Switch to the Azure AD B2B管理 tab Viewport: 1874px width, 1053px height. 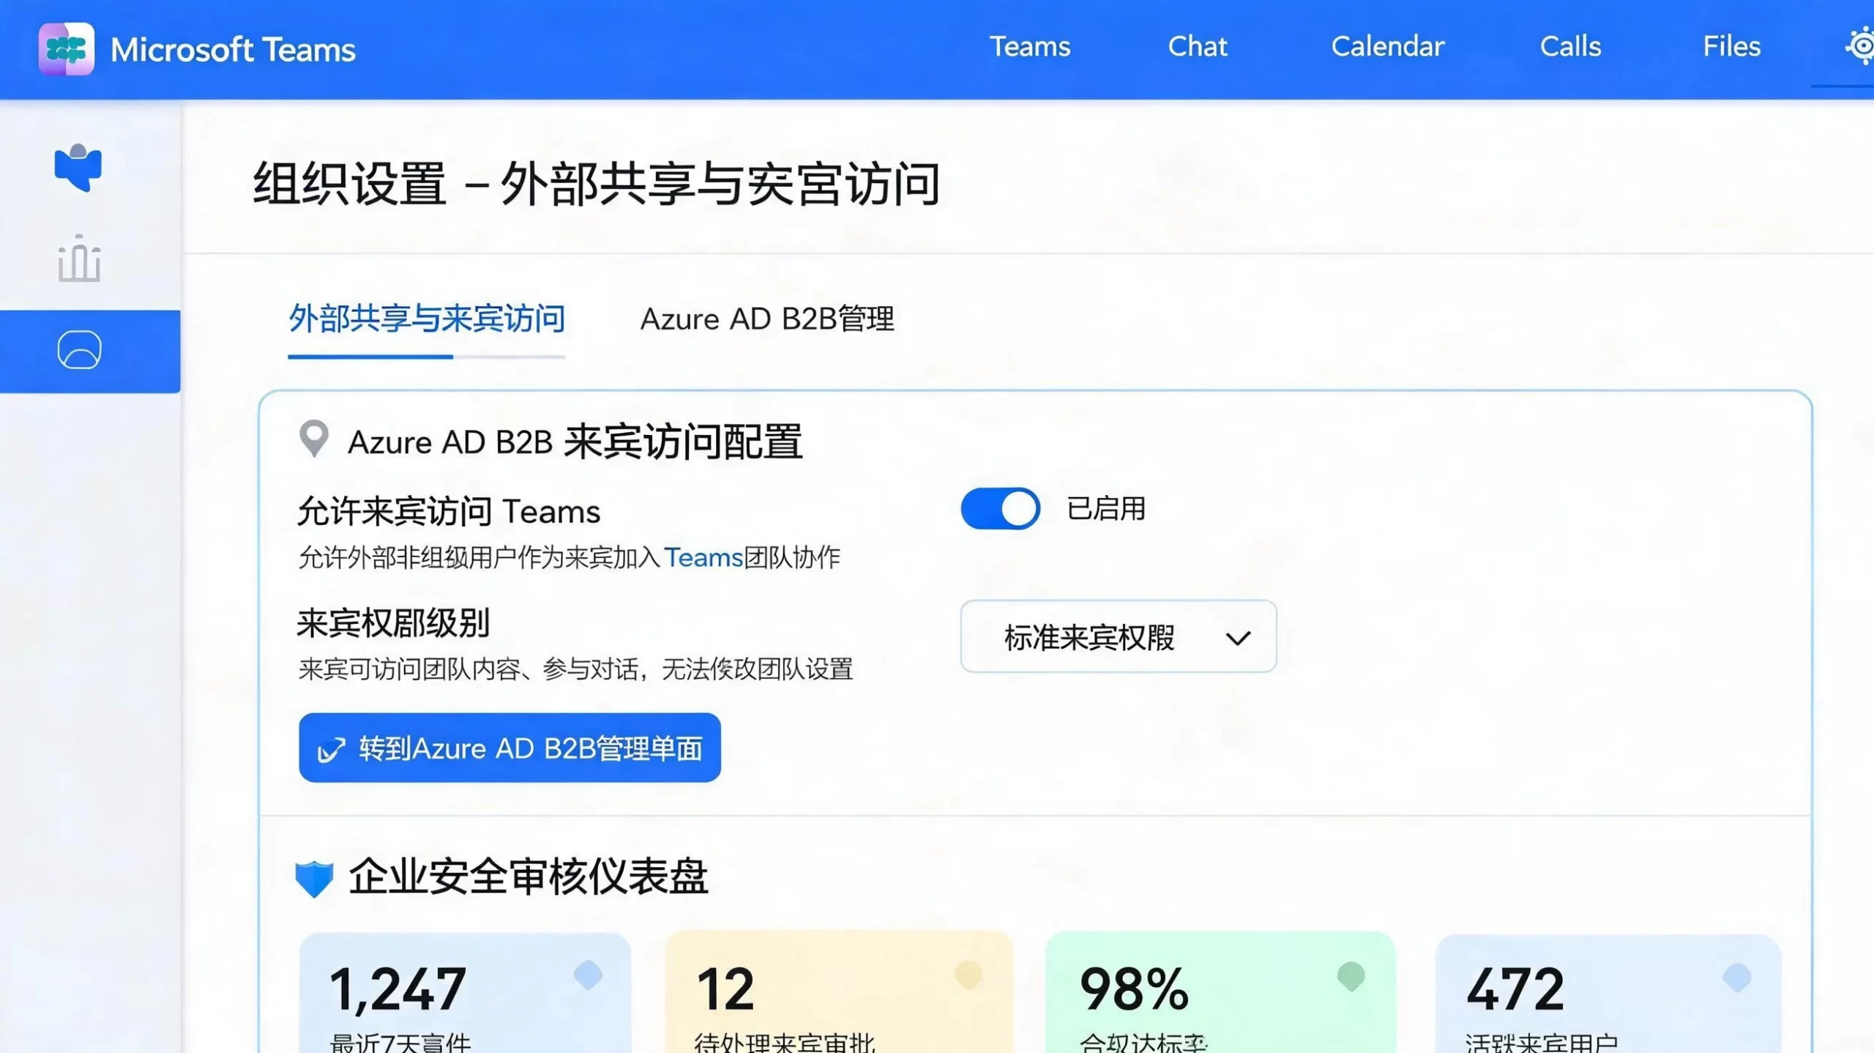pos(767,319)
